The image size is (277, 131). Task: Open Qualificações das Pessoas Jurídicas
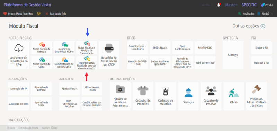point(92,104)
